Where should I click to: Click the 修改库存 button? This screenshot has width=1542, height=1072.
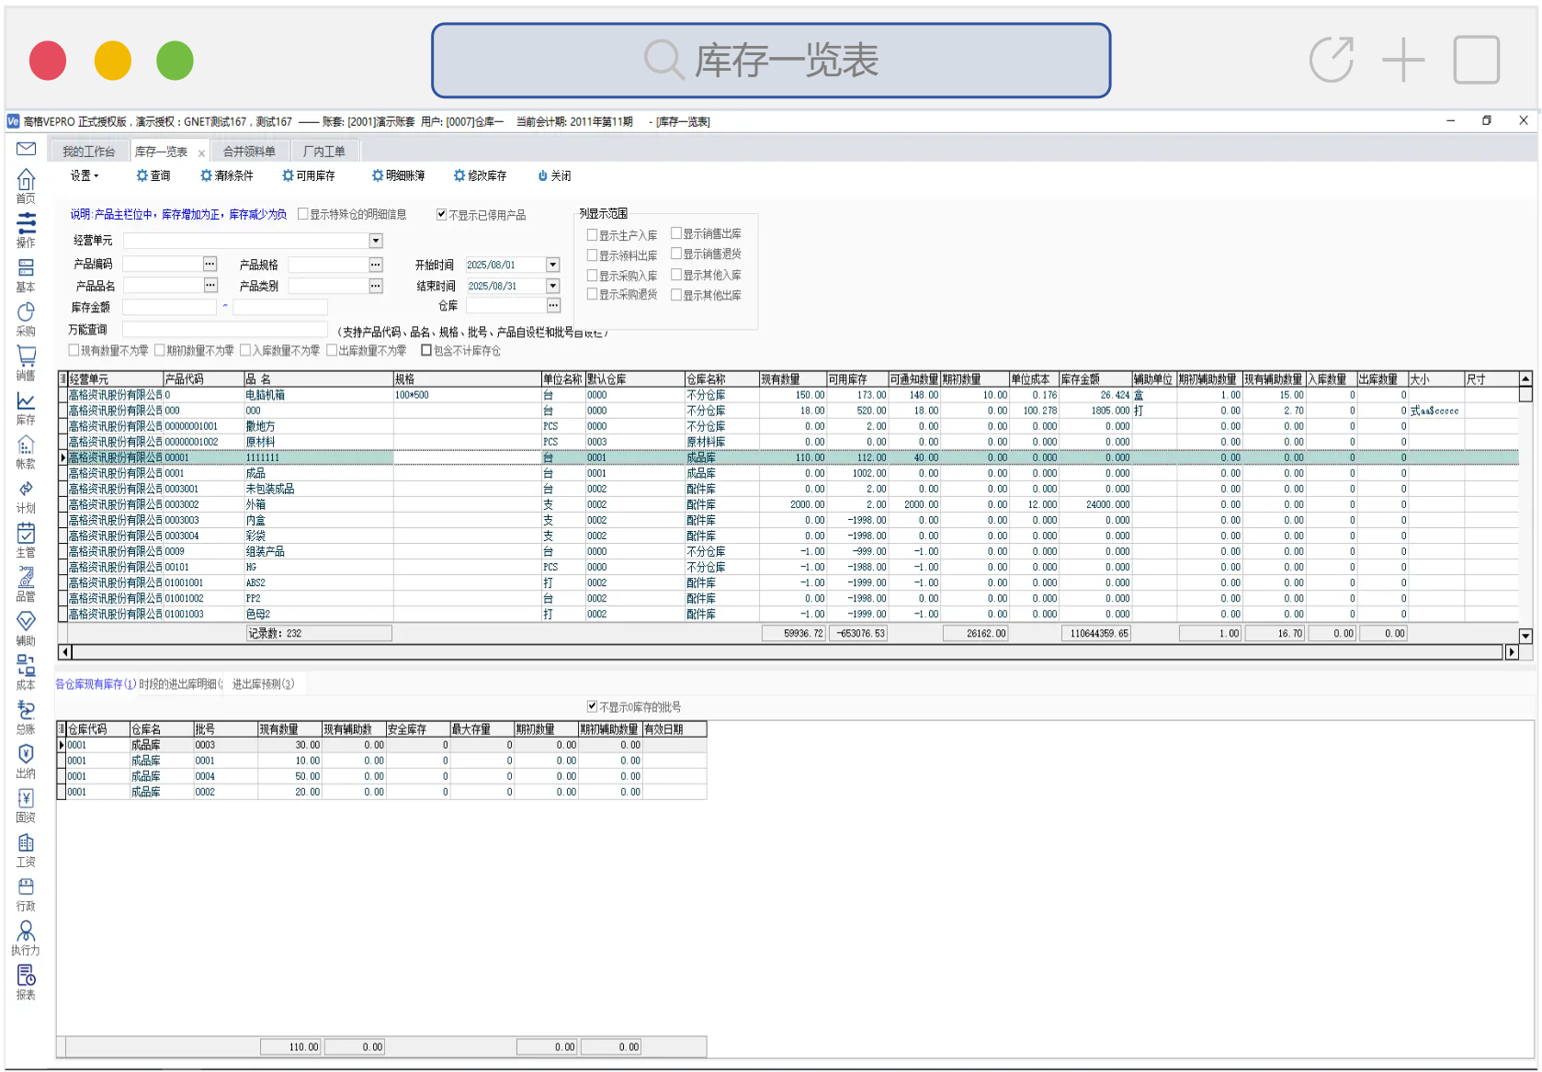480,175
